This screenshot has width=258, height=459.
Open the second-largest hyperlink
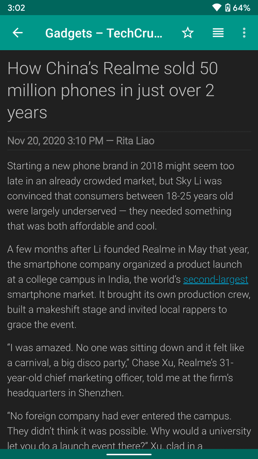pos(216,279)
